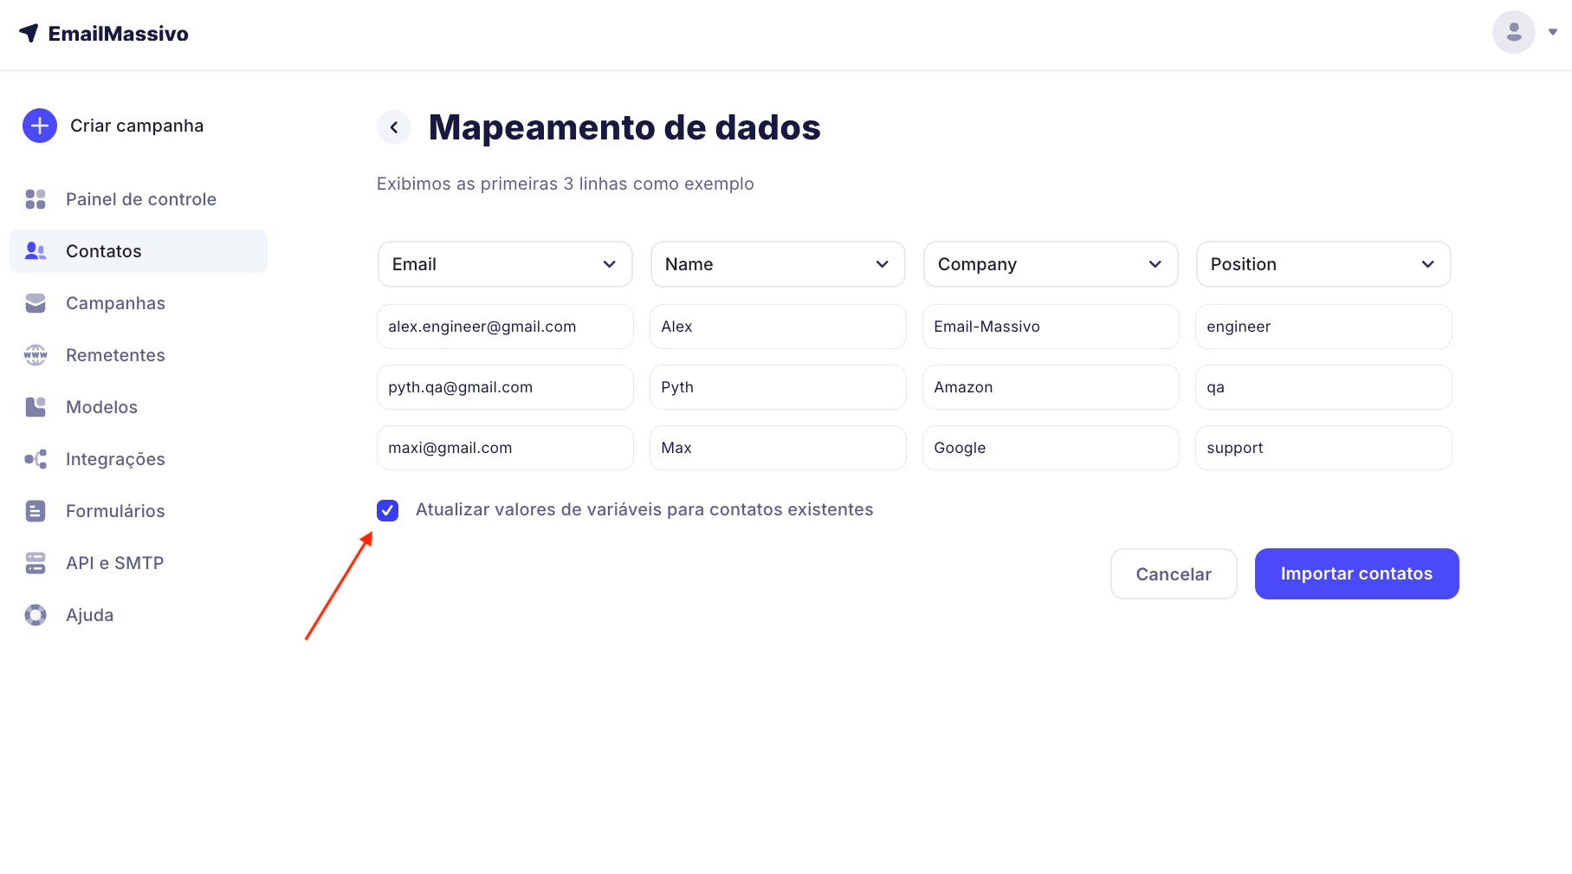Click the API e SMTP server icon
This screenshot has height=874, width=1572.
[x=36, y=563]
